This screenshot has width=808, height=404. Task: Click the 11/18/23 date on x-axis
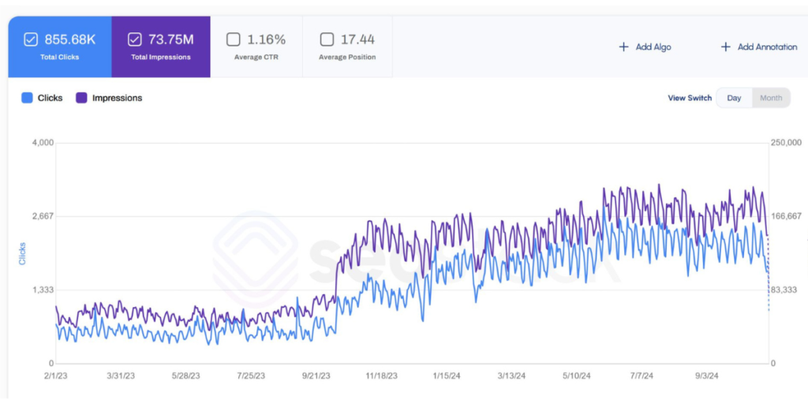(382, 376)
